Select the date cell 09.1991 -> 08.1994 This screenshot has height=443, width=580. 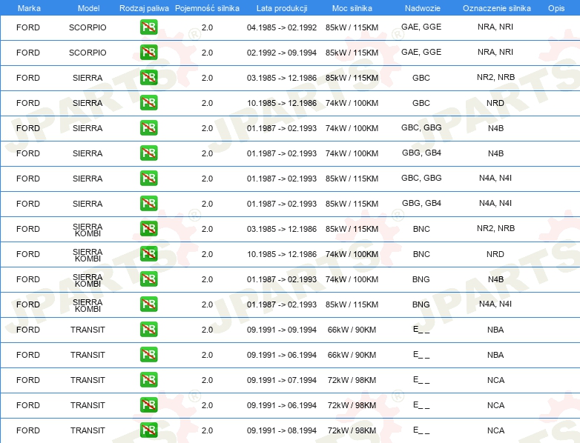pyautogui.click(x=282, y=430)
